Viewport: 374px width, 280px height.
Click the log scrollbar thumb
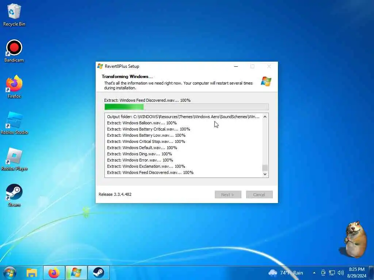tap(265, 168)
